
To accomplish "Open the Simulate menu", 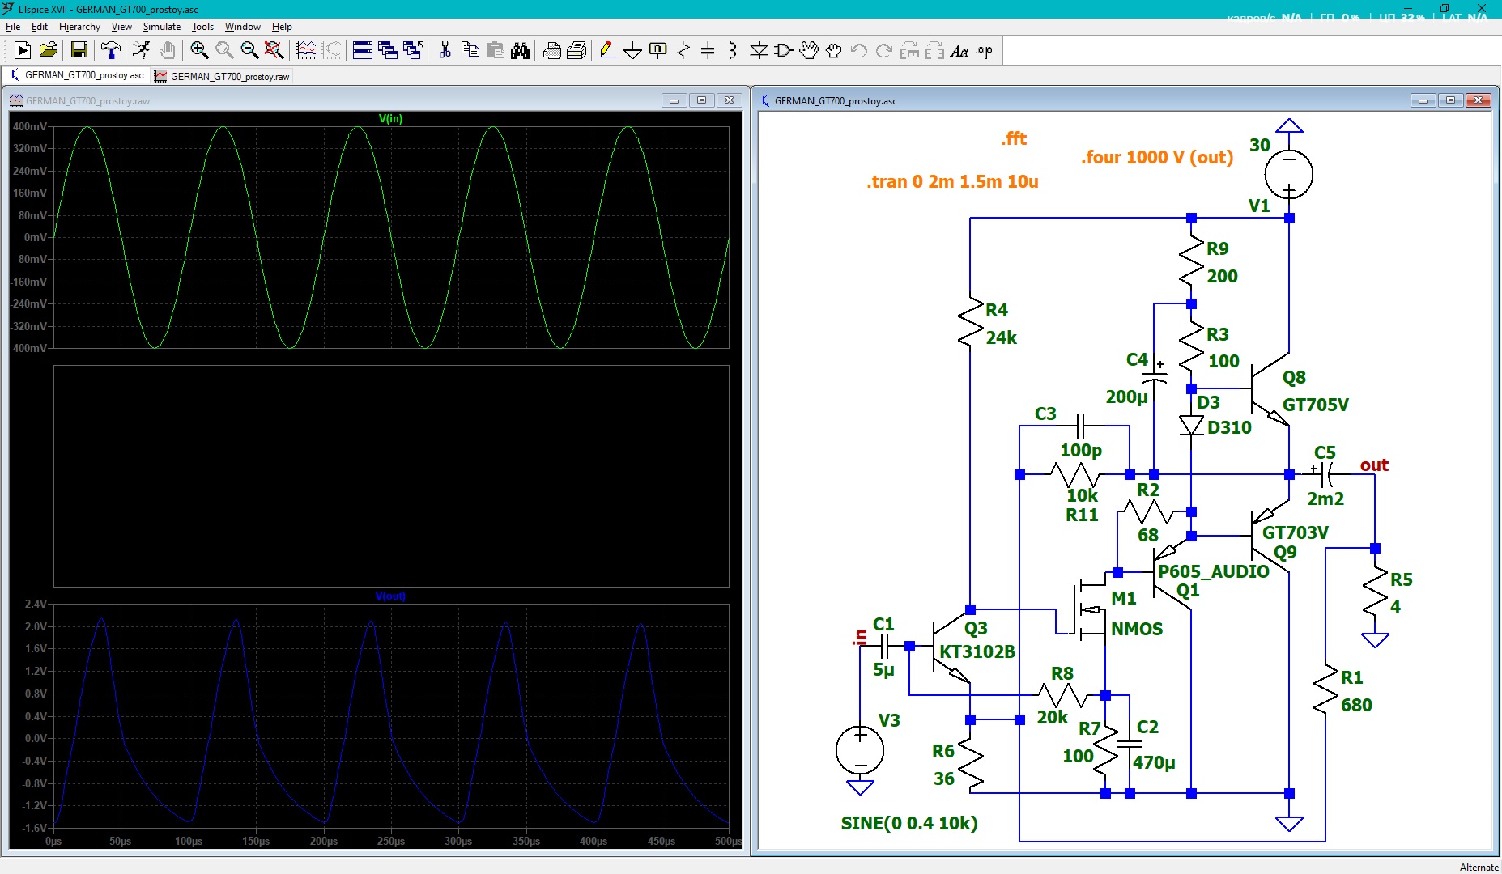I will (x=162, y=27).
